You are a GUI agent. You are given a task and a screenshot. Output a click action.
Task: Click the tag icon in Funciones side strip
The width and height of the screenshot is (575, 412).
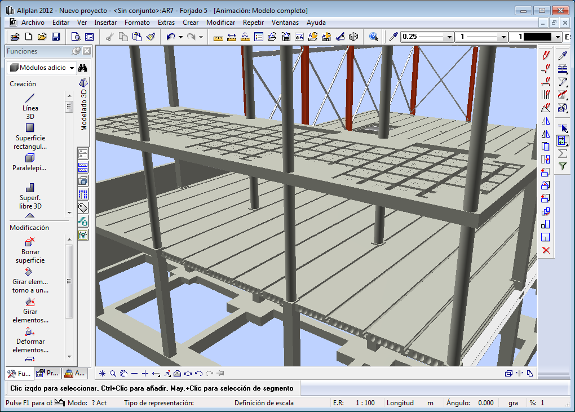pyautogui.click(x=83, y=208)
